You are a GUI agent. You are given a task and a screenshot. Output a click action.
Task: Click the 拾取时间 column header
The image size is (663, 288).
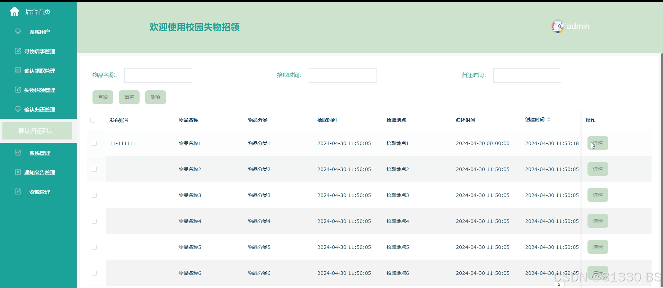pyautogui.click(x=327, y=120)
